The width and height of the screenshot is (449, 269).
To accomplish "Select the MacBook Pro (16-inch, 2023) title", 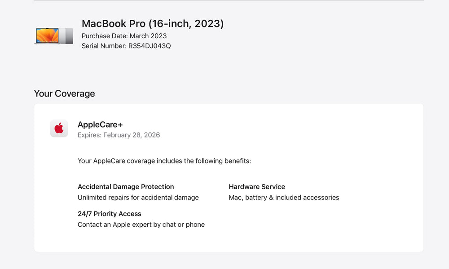I will pos(153,23).
